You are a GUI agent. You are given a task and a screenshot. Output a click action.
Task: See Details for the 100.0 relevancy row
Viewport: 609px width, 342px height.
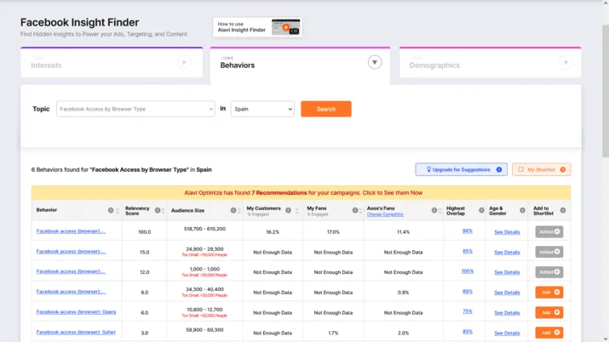click(x=507, y=232)
